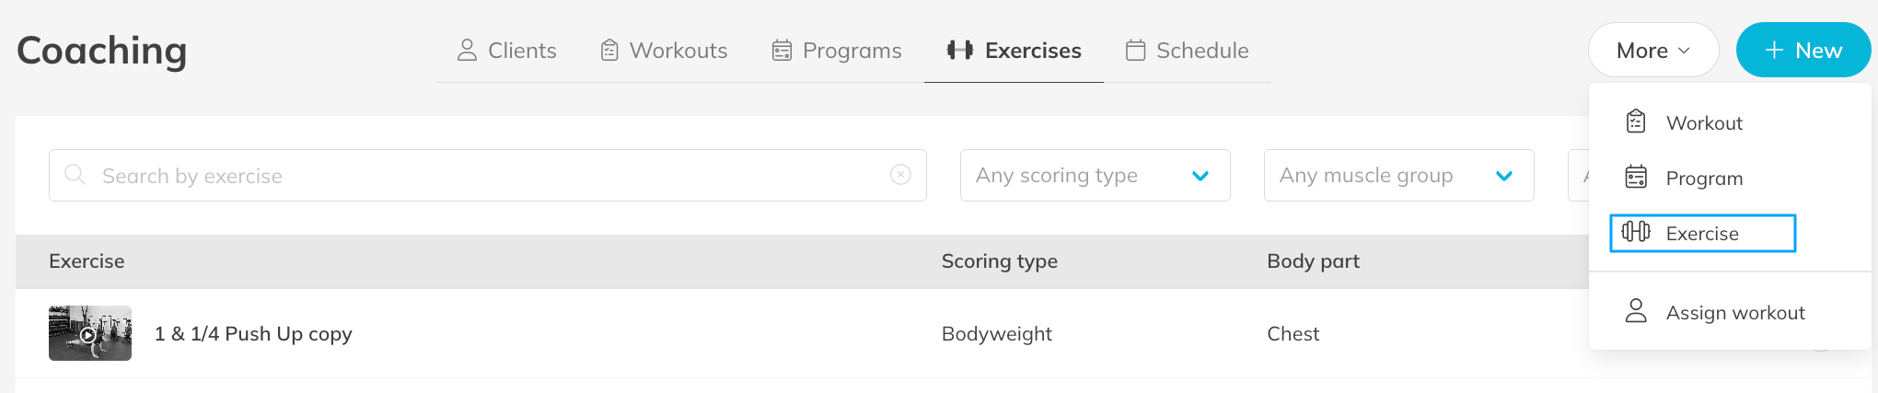This screenshot has height=393, width=1878.
Task: Click the Exercises dumbbell tab icon
Action: pos(959,51)
